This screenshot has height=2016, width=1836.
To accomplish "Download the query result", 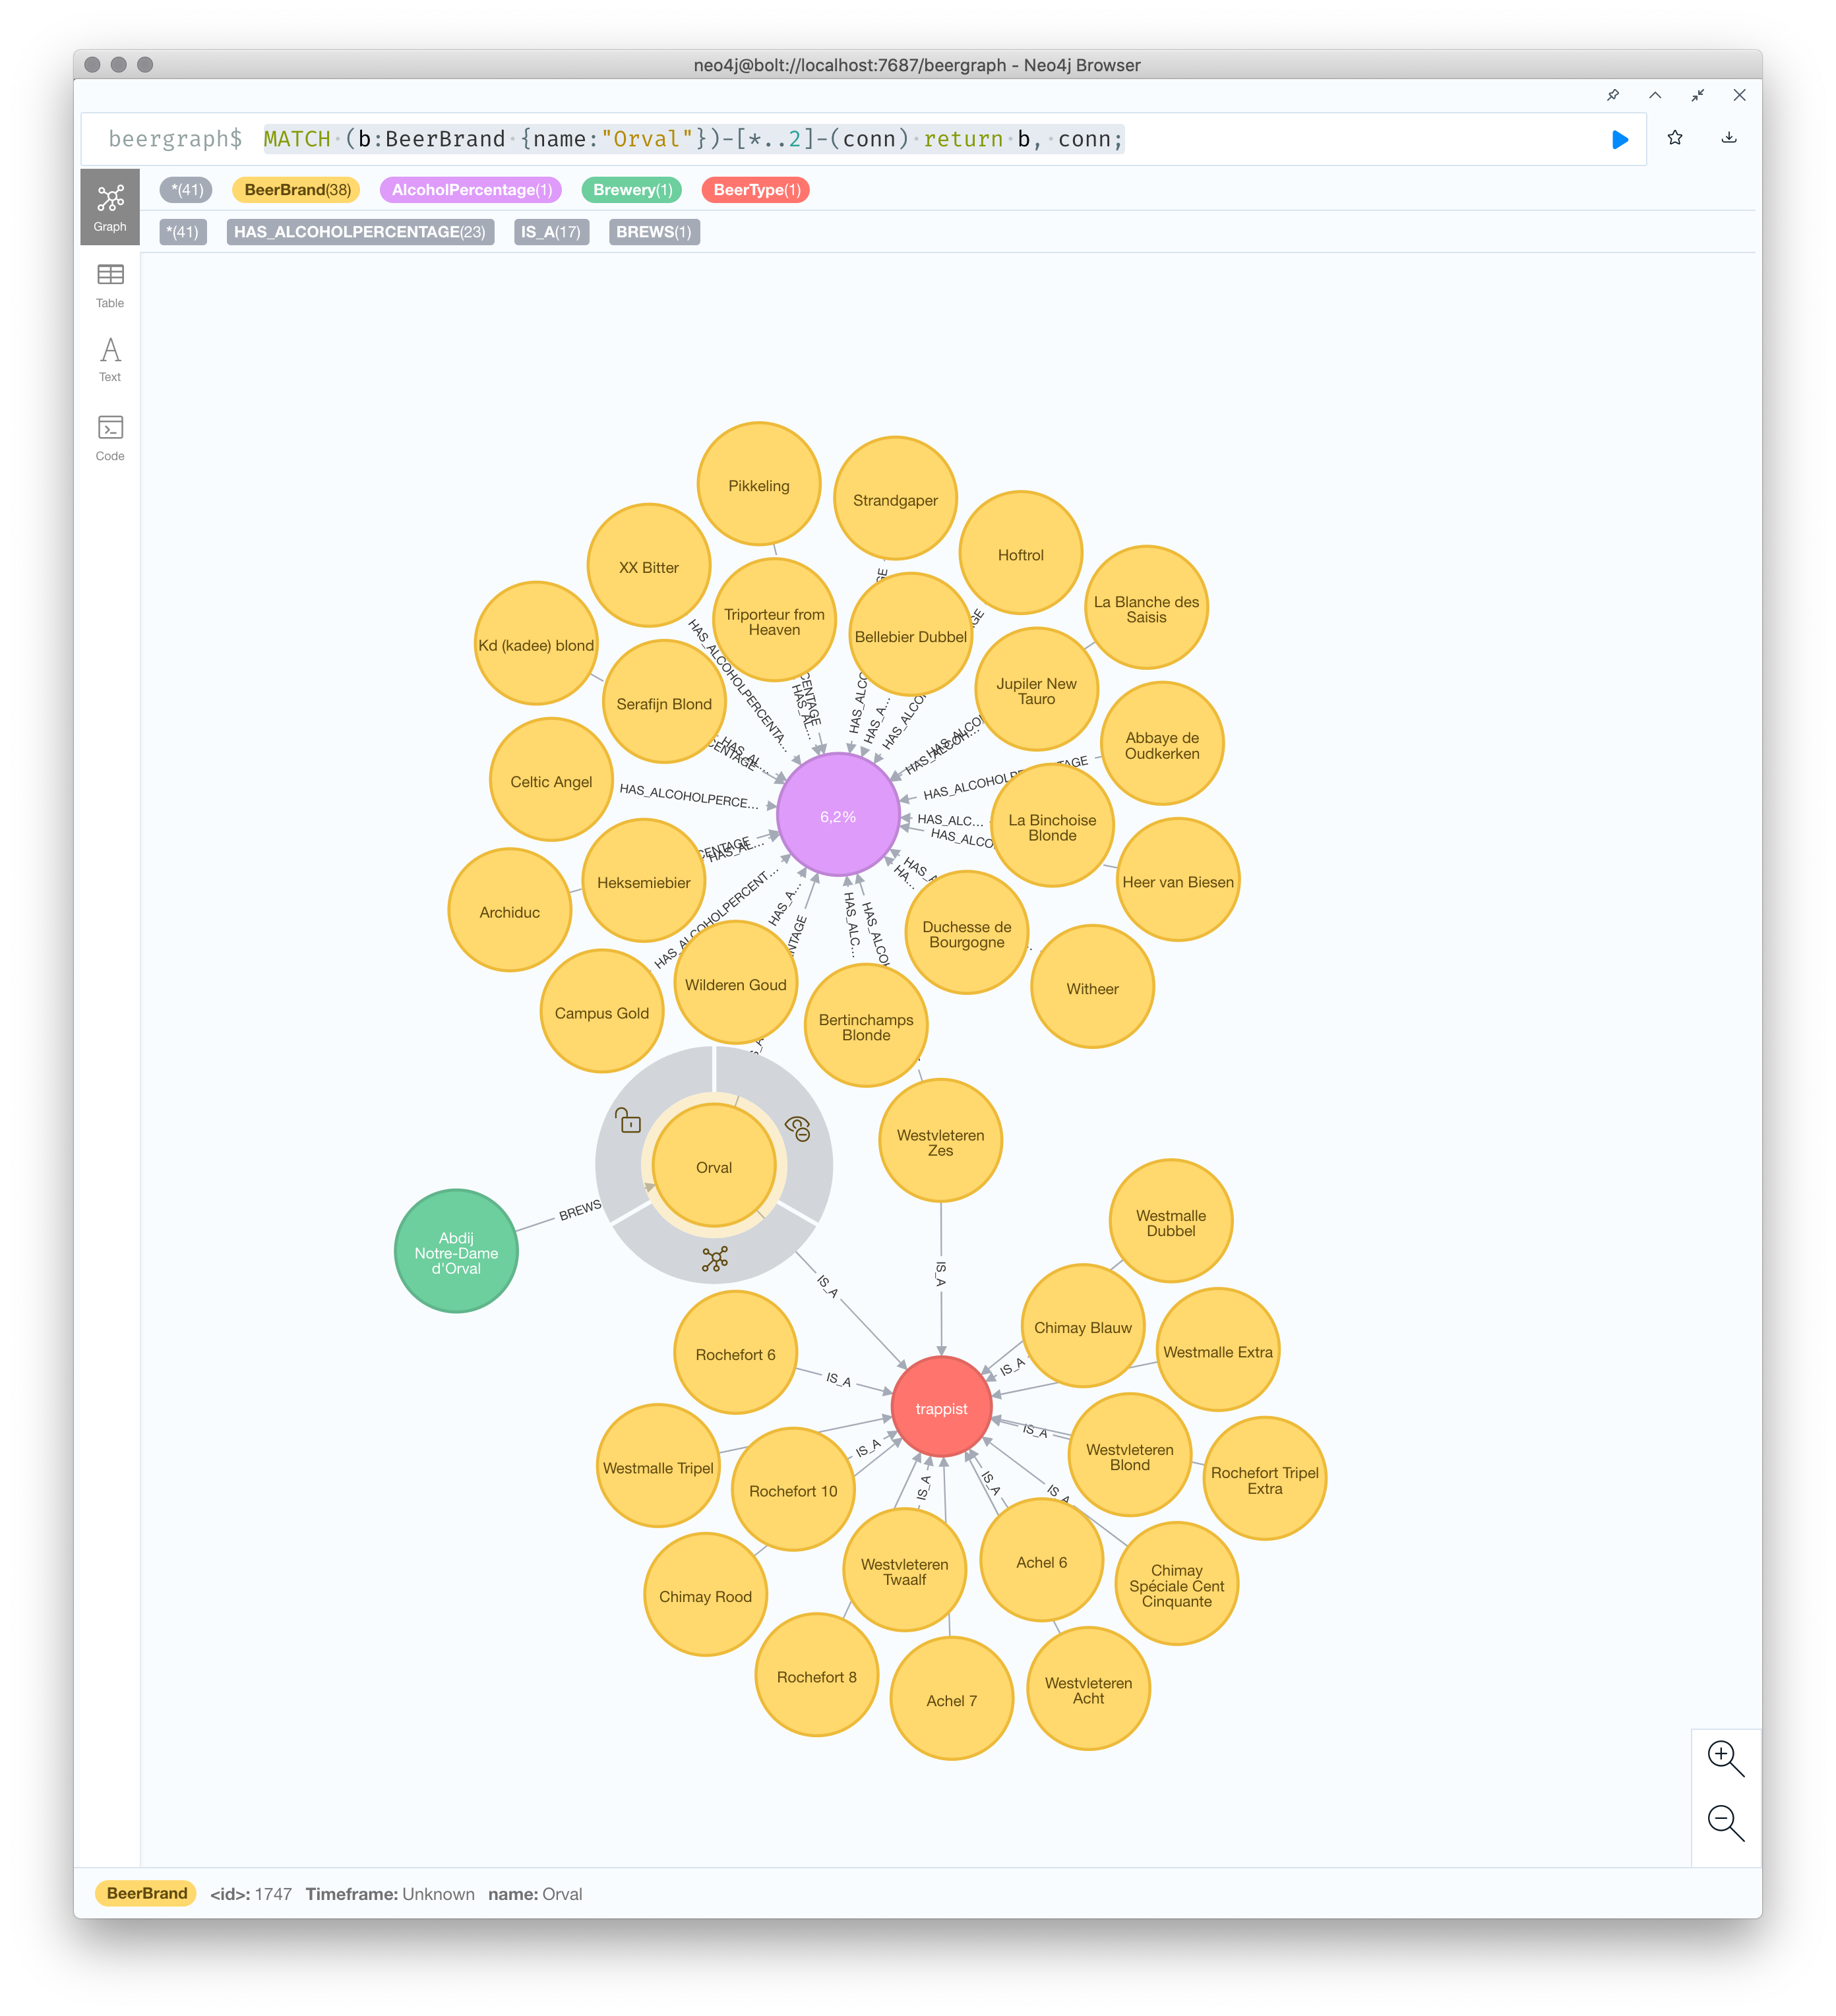I will [1728, 138].
